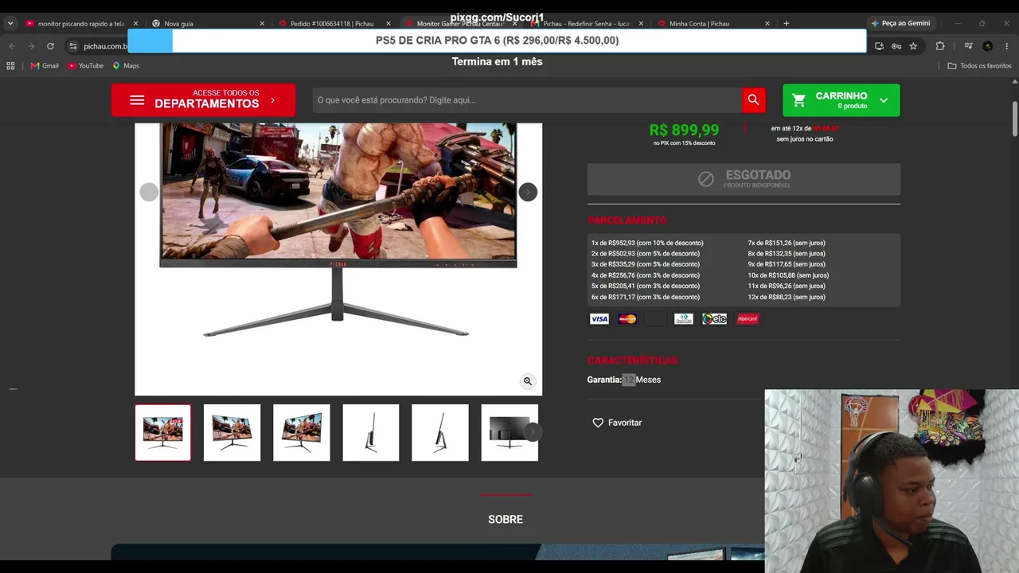
Task: Select the fifth product thumbnail
Action: 440,433
